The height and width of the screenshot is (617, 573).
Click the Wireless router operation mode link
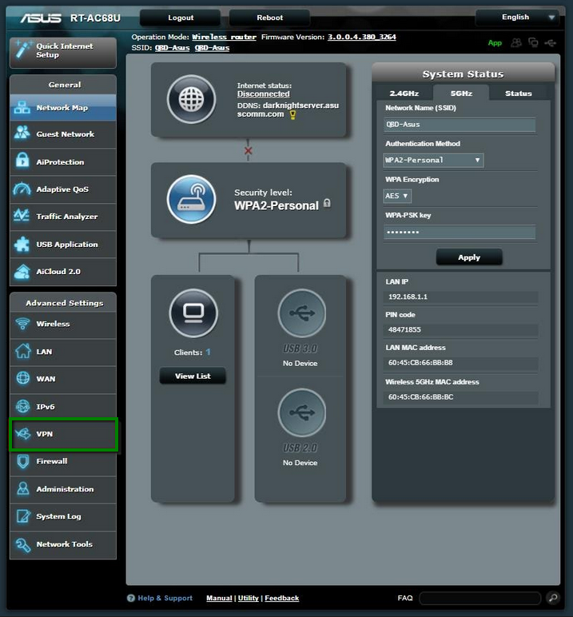click(x=224, y=37)
